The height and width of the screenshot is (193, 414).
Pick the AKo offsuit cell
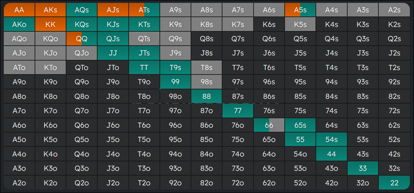coord(19,24)
